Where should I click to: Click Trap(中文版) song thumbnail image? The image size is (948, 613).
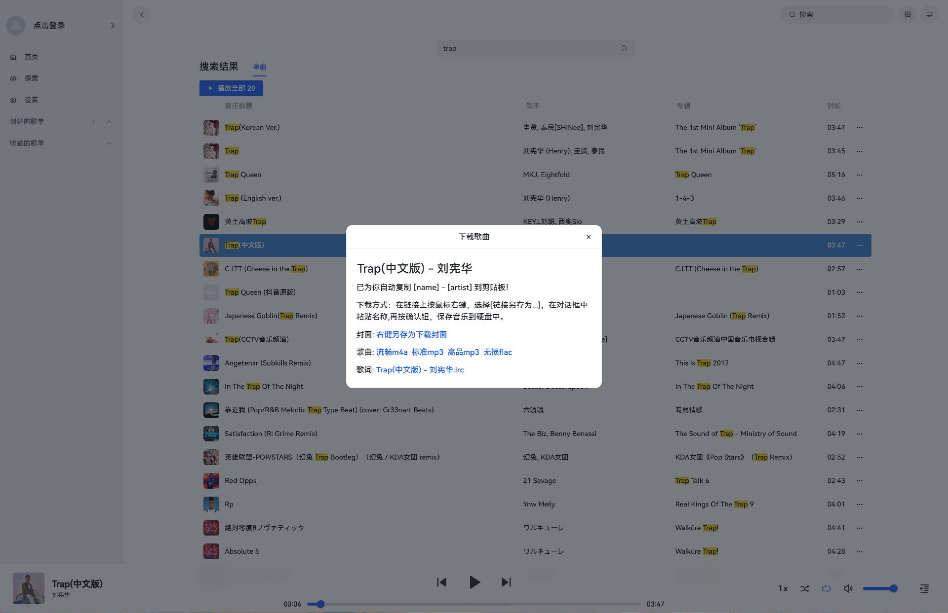click(211, 245)
